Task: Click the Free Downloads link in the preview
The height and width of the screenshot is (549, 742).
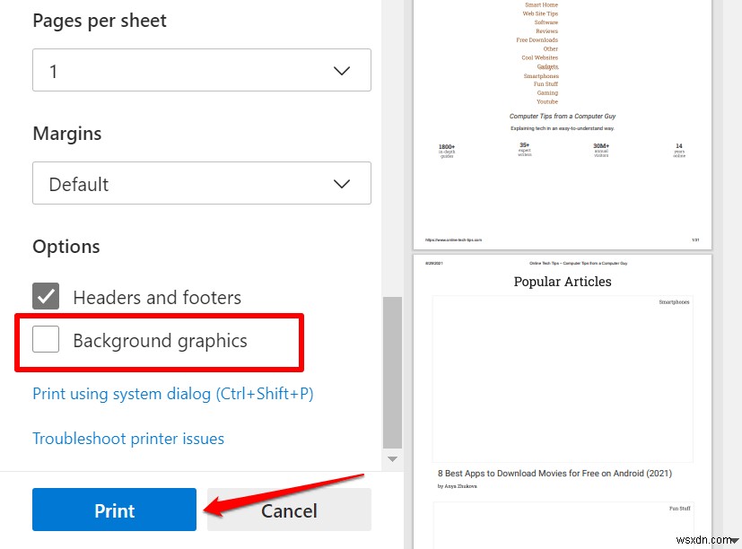Action: pyautogui.click(x=537, y=39)
